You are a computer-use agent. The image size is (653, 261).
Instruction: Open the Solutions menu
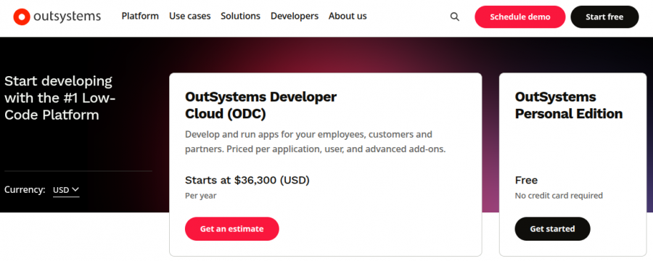click(x=240, y=16)
